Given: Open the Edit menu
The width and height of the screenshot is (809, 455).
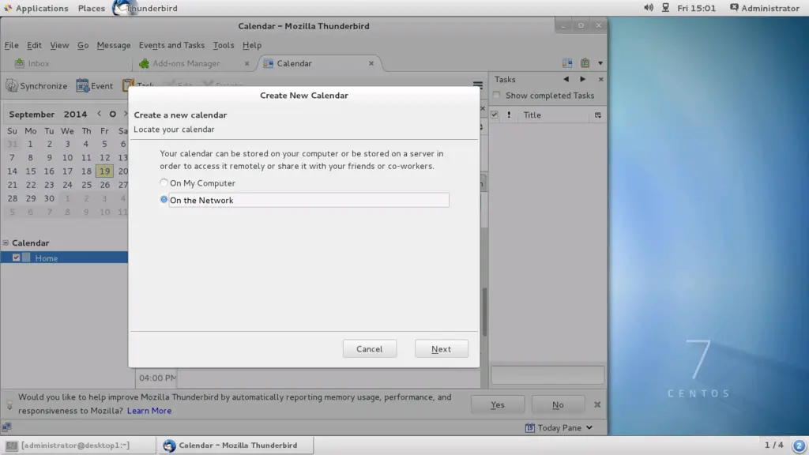Looking at the screenshot, I should 34,45.
